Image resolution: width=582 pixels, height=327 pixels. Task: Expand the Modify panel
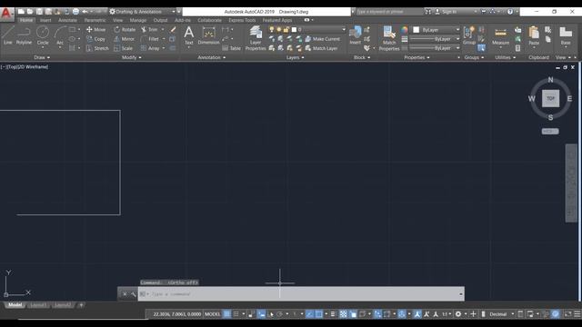(131, 57)
